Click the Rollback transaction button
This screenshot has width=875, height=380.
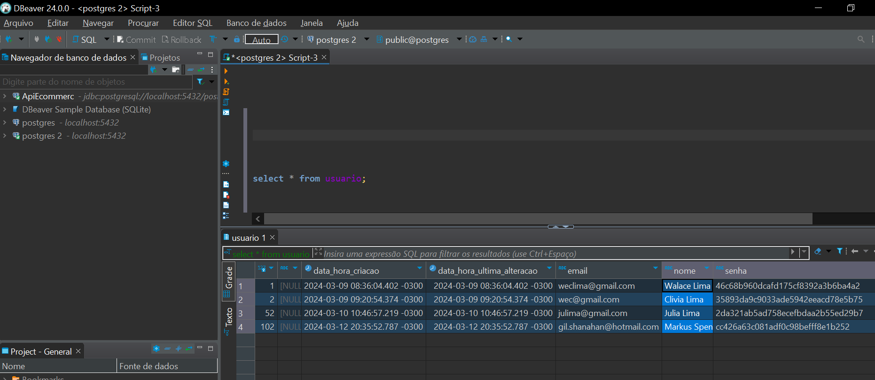pyautogui.click(x=181, y=40)
